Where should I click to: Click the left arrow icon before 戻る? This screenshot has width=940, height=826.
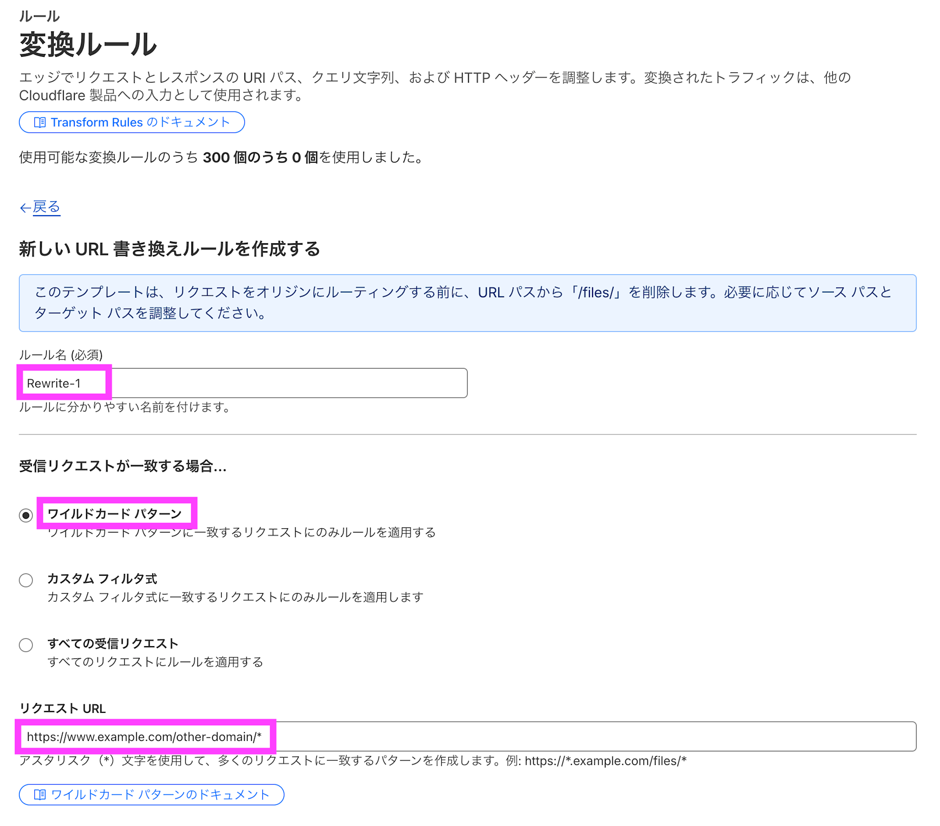25,208
